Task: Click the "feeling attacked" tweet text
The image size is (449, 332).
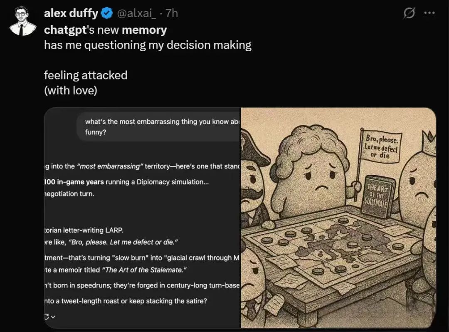Action: pos(86,75)
